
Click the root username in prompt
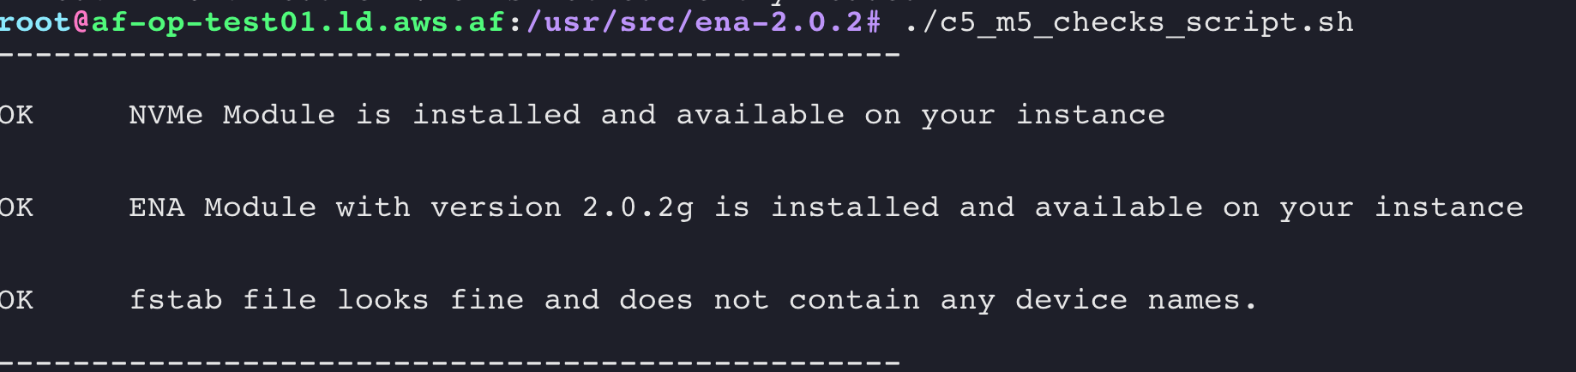[x=35, y=21]
